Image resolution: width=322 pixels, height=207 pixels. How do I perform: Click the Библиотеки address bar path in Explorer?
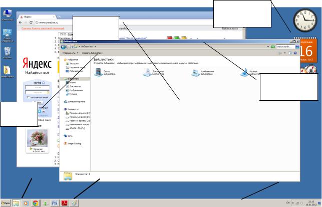[87, 46]
